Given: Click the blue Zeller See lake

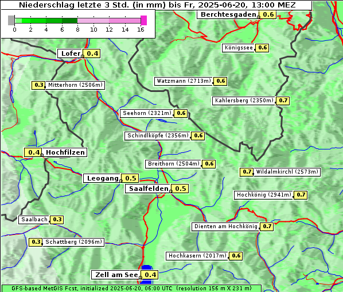Looking at the screenshot, I should [147, 268].
